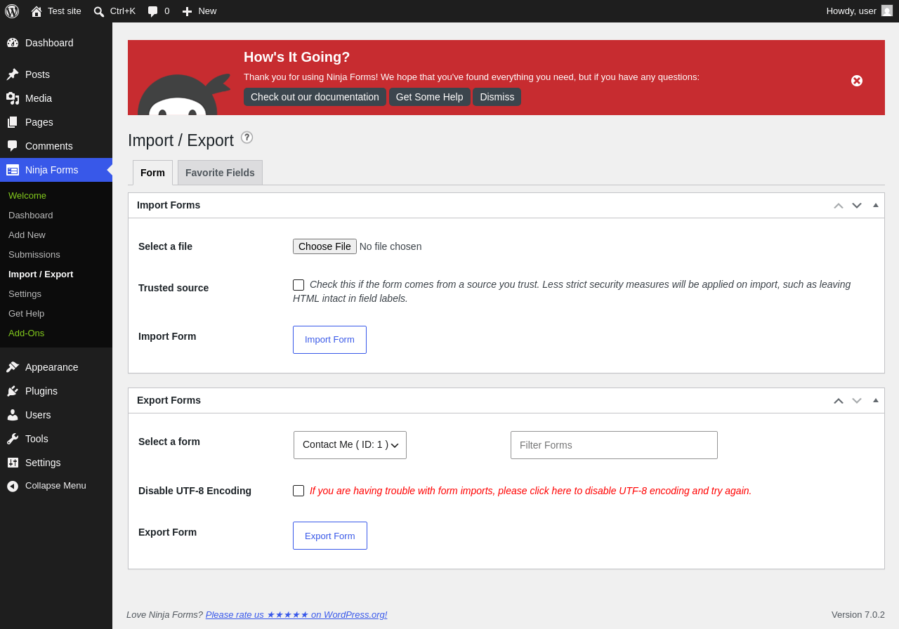Open Welcome in Ninja Forms submenu
The width and height of the screenshot is (899, 629).
pos(27,195)
